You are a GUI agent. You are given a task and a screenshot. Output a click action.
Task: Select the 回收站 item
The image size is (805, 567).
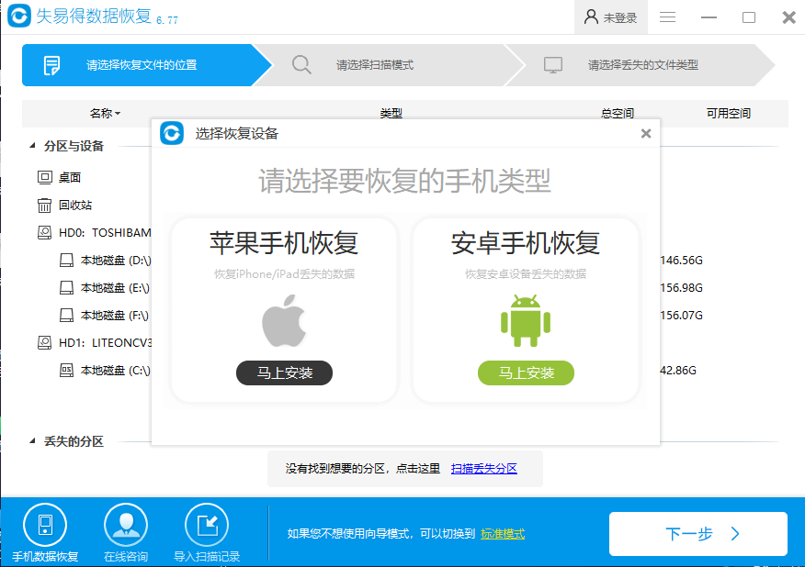75,206
